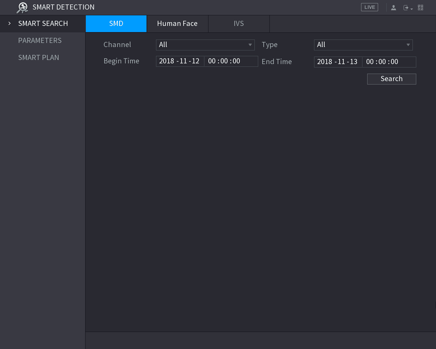Switch to the Human Face tab
The image size is (436, 349).
coord(177,24)
